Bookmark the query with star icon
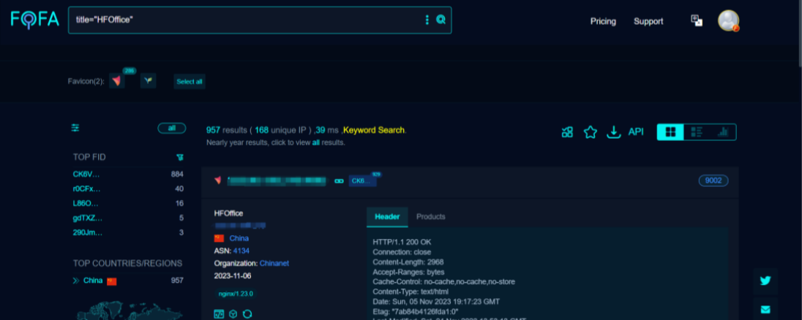802x320 pixels. pyautogui.click(x=591, y=132)
